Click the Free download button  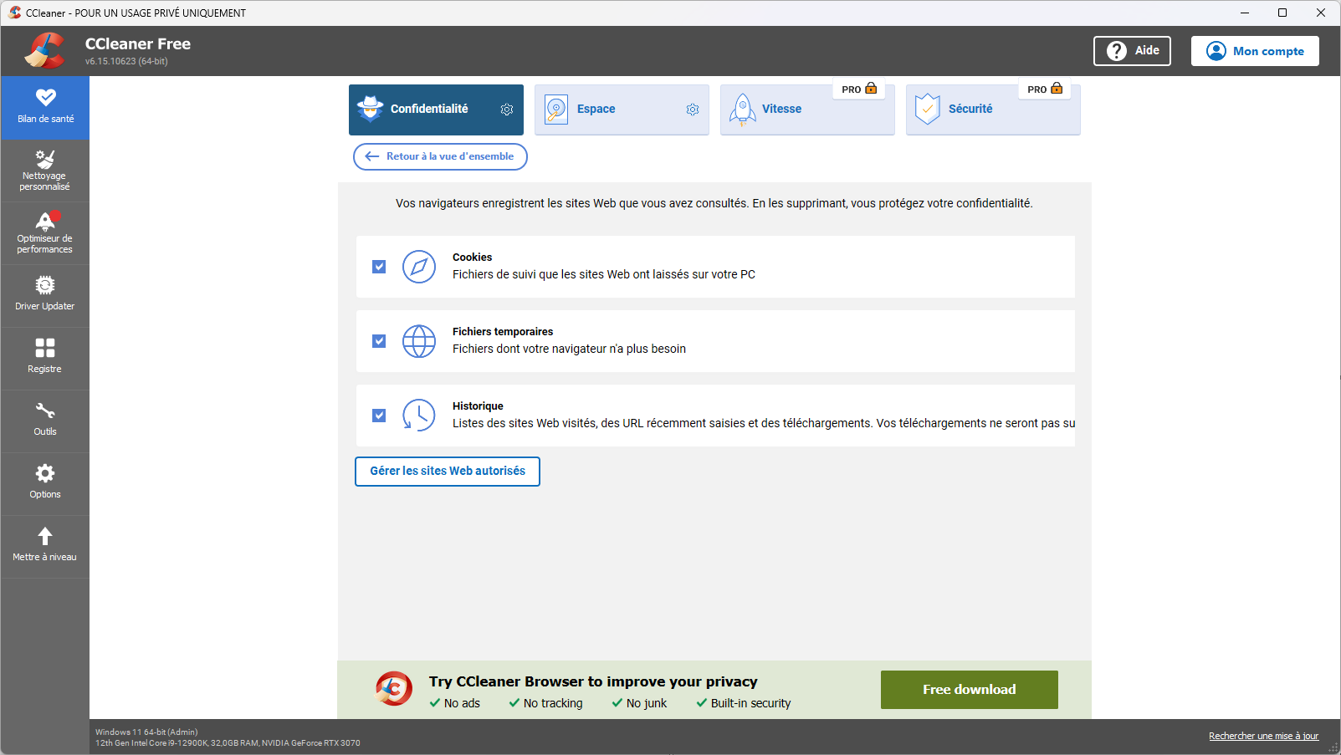[968, 689]
